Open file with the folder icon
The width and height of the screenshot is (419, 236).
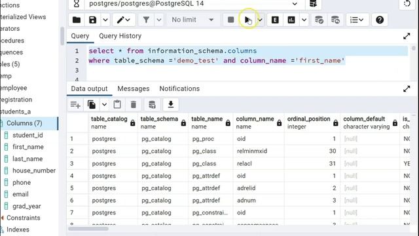tap(77, 20)
